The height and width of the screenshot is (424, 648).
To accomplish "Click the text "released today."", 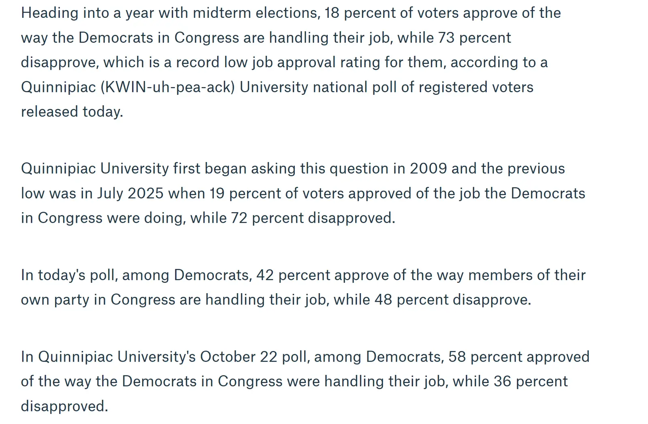I will click(x=72, y=112).
